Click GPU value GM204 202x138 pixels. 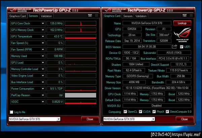(x=132, y=29)
